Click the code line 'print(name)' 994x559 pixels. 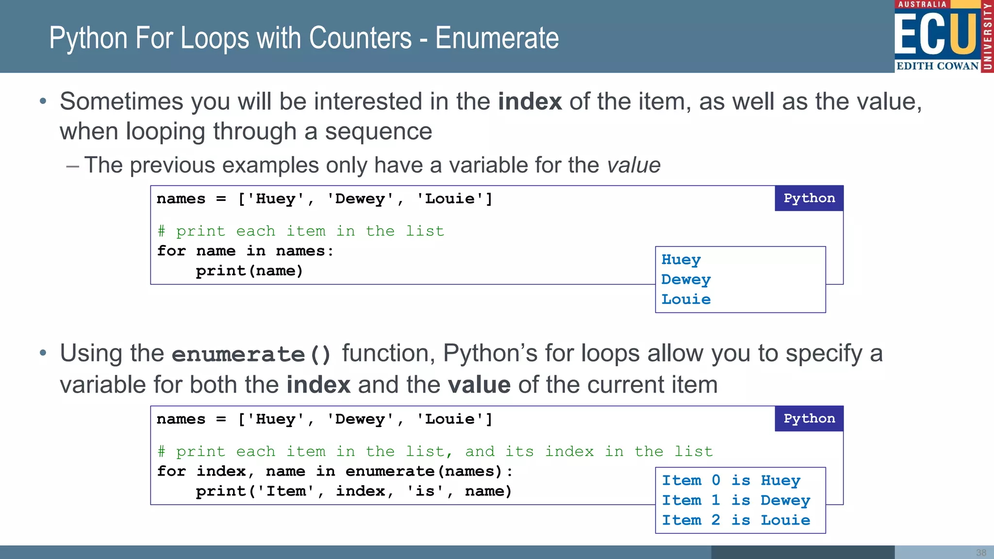point(249,271)
